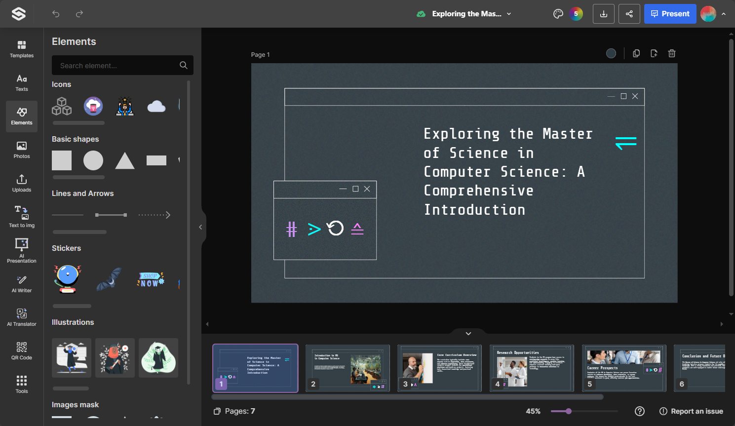Collapse the page thumbnails strip
Viewport: 735px width, 426px height.
468,334
